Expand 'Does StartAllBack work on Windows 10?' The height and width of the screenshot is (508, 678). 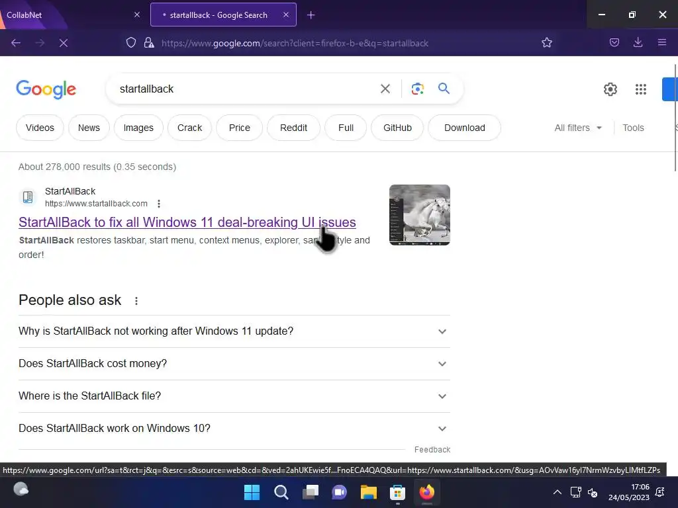pos(234,429)
